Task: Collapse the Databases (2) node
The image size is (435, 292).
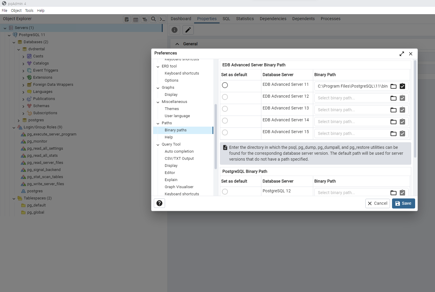Action: [14, 42]
